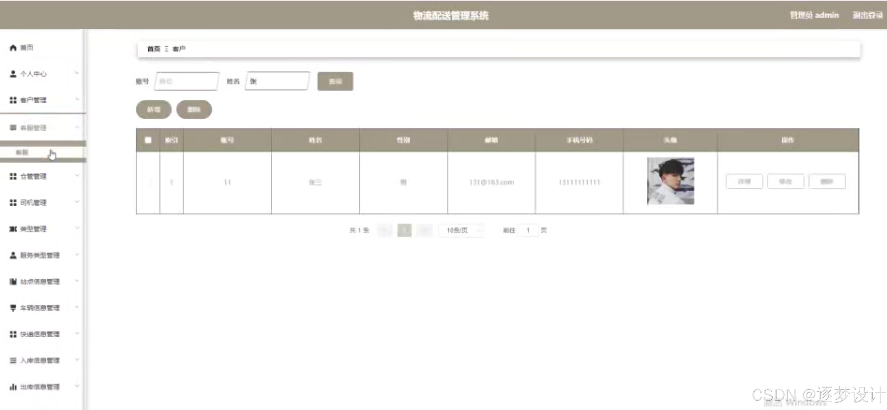887x410 pixels.
Task: Select the 个人中心 person icon
Action: coord(13,73)
